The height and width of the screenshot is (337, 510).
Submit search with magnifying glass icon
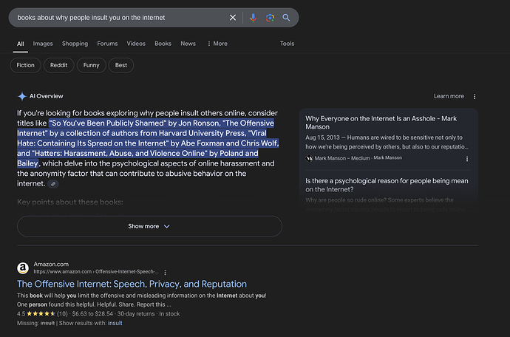tap(286, 18)
